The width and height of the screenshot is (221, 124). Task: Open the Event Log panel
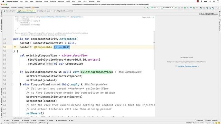click(199, 121)
